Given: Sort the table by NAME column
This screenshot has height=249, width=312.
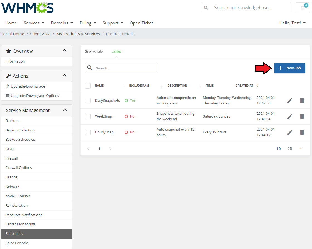Looking at the screenshot, I should tap(99, 86).
